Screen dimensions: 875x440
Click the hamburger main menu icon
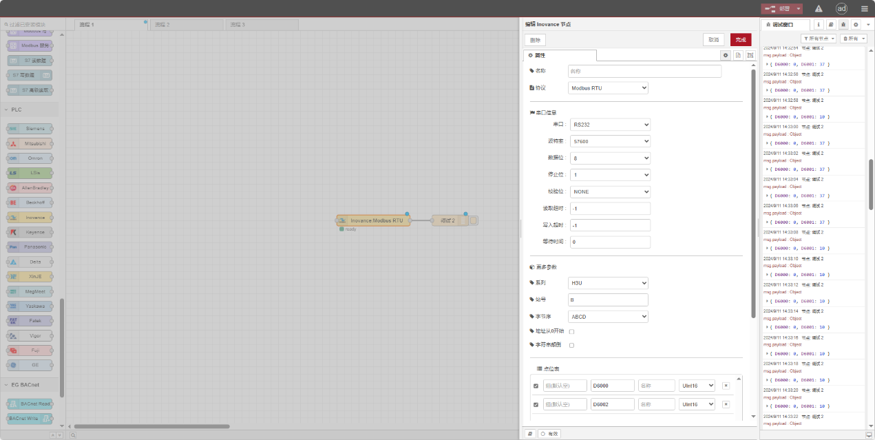coord(864,9)
